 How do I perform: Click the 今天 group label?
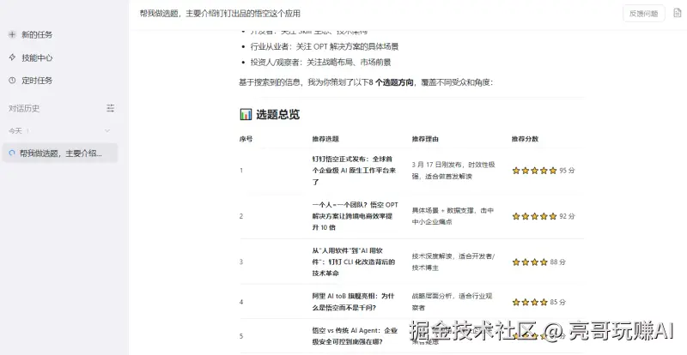tap(15, 130)
